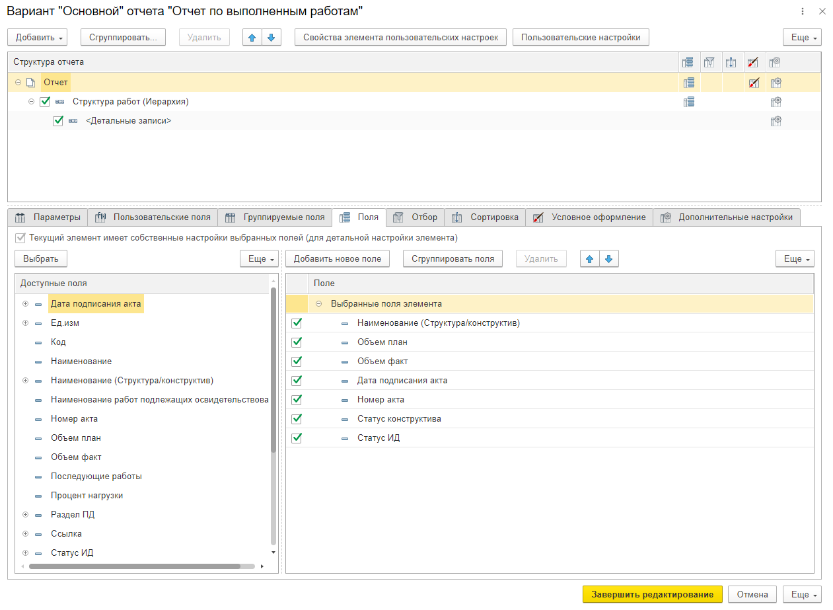The image size is (833, 610).
Task: Collapse Выбранные поля элемента group
Action: tap(319, 304)
